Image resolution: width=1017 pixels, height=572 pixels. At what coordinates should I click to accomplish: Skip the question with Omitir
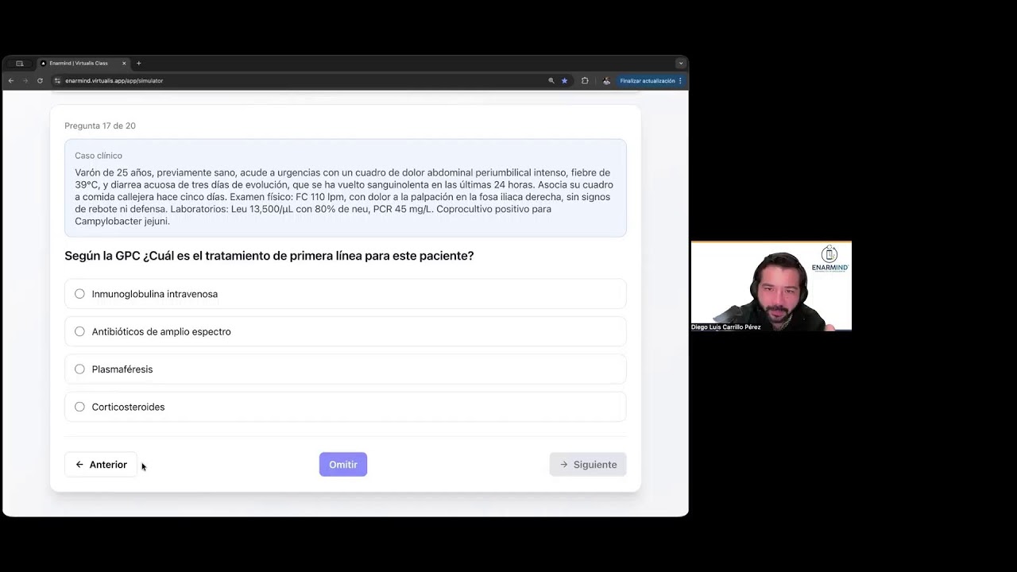343,465
